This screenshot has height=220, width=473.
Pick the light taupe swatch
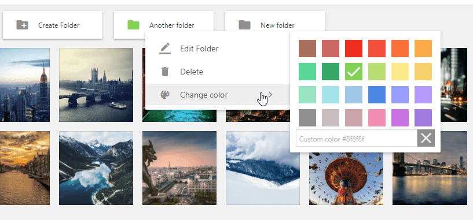(x=331, y=118)
